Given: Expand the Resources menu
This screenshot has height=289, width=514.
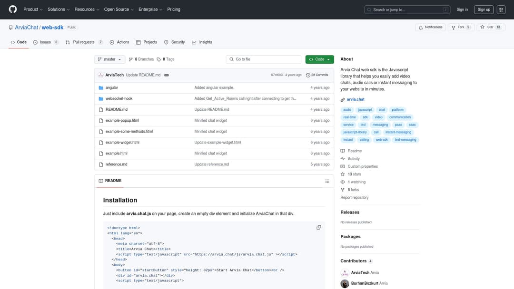Looking at the screenshot, I should [87, 10].
